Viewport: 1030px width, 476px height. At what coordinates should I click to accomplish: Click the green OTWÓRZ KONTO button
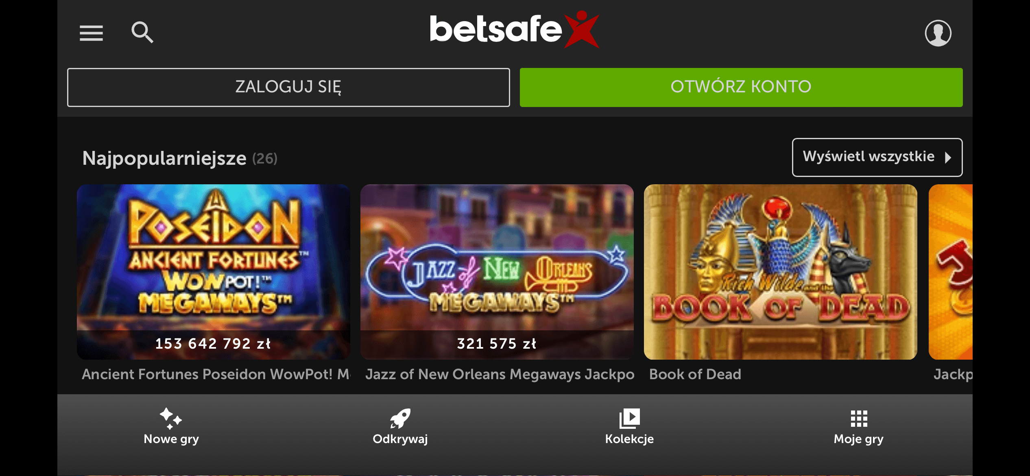(741, 87)
